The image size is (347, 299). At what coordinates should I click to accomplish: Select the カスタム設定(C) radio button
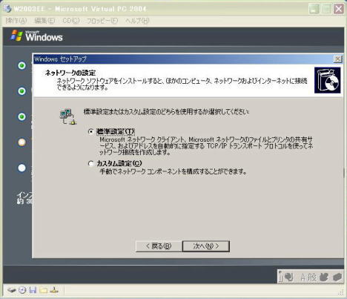pos(90,163)
